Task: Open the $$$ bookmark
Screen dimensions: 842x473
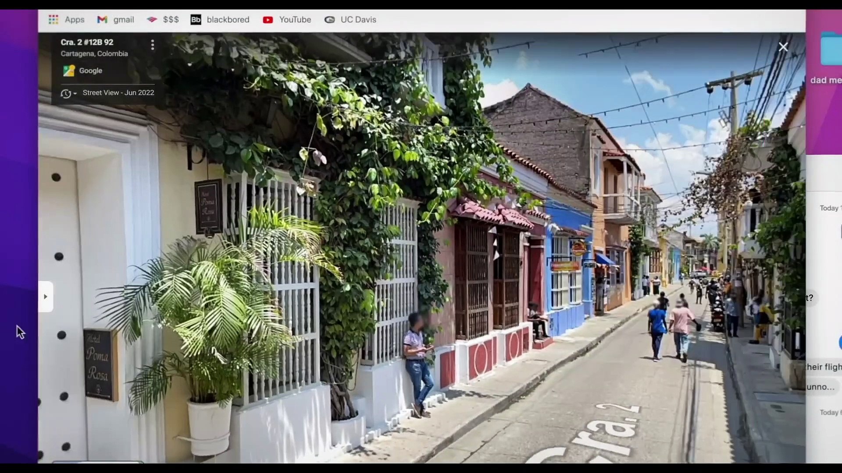Action: point(163,20)
